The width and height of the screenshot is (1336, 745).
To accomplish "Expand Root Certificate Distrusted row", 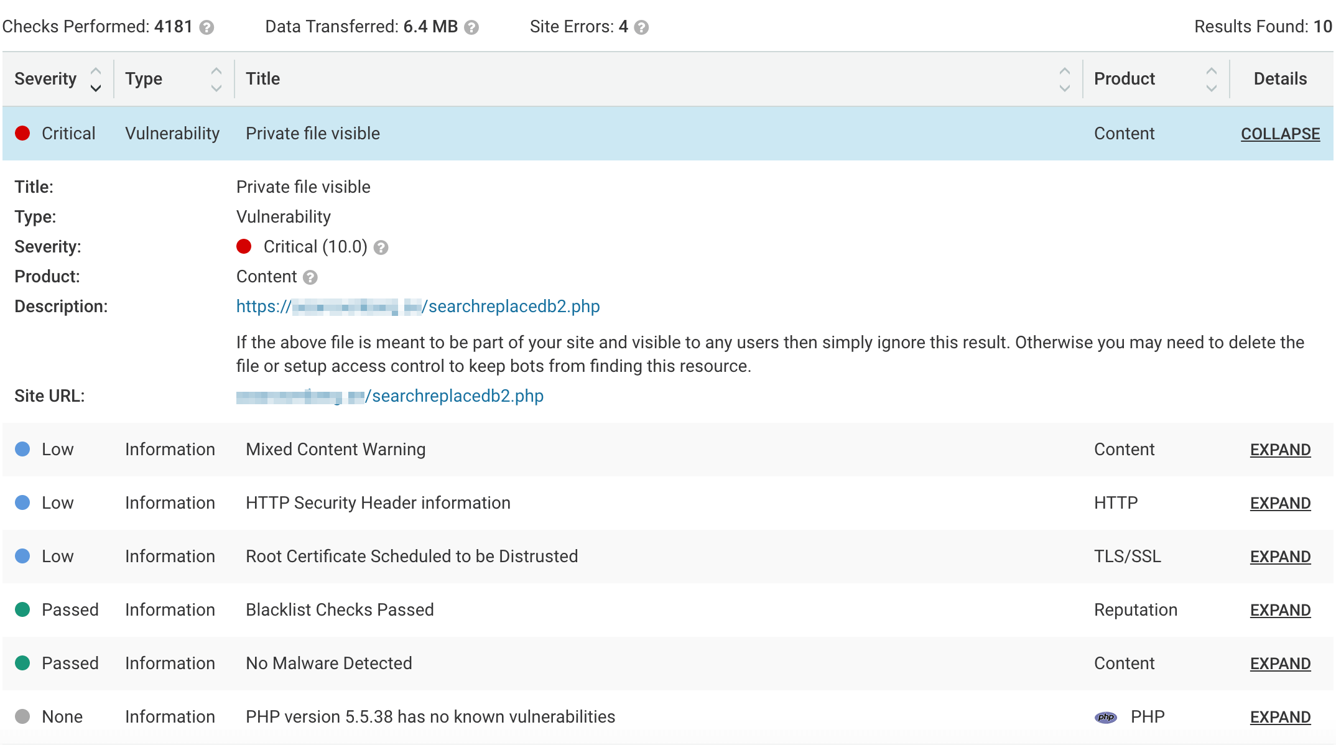I will [x=1280, y=557].
